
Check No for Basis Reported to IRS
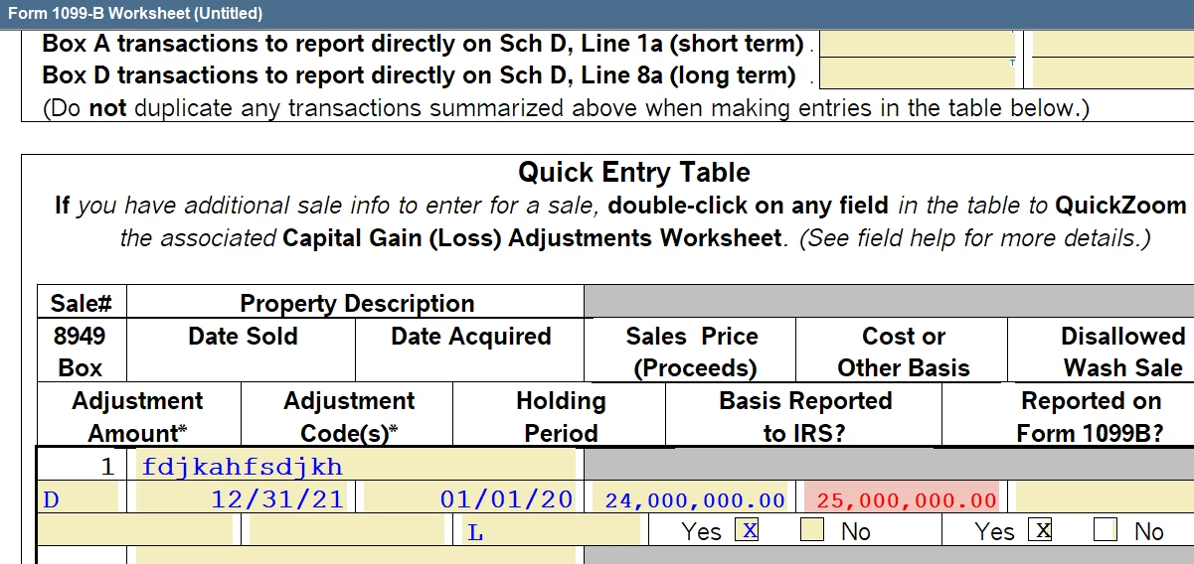click(x=812, y=530)
